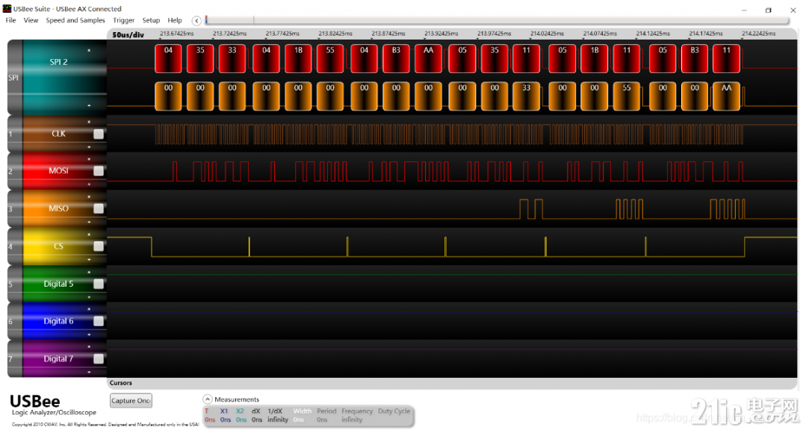The width and height of the screenshot is (806, 430).
Task: Click the small plus mark under MISO toggle
Action: click(89, 222)
